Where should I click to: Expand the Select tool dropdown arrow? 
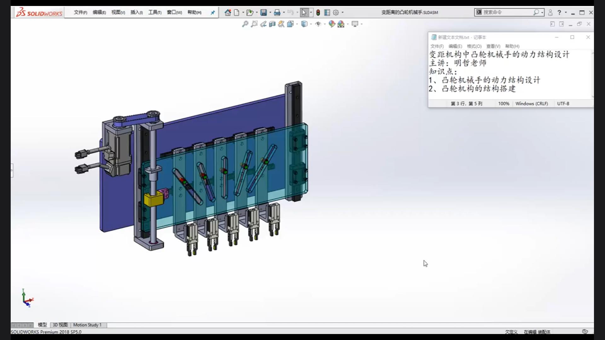(311, 13)
